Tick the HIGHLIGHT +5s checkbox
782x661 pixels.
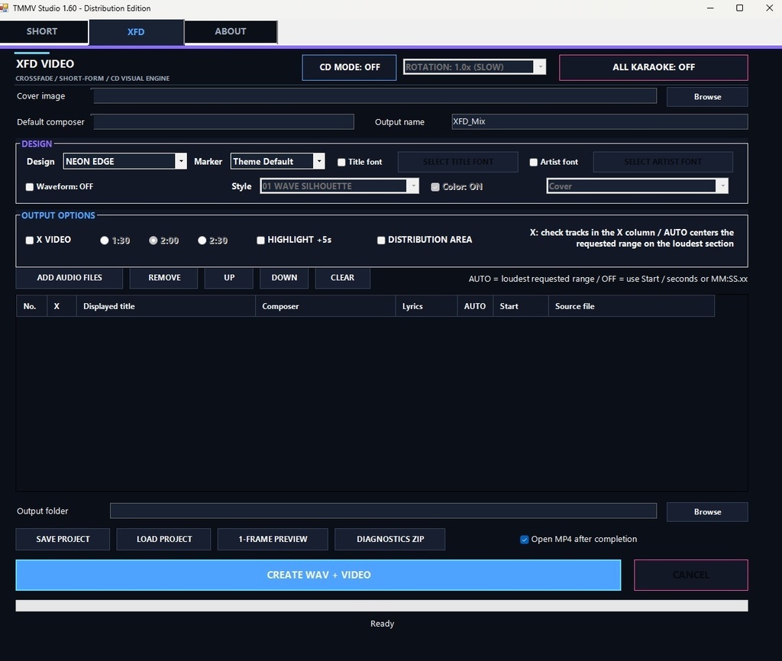click(x=260, y=240)
